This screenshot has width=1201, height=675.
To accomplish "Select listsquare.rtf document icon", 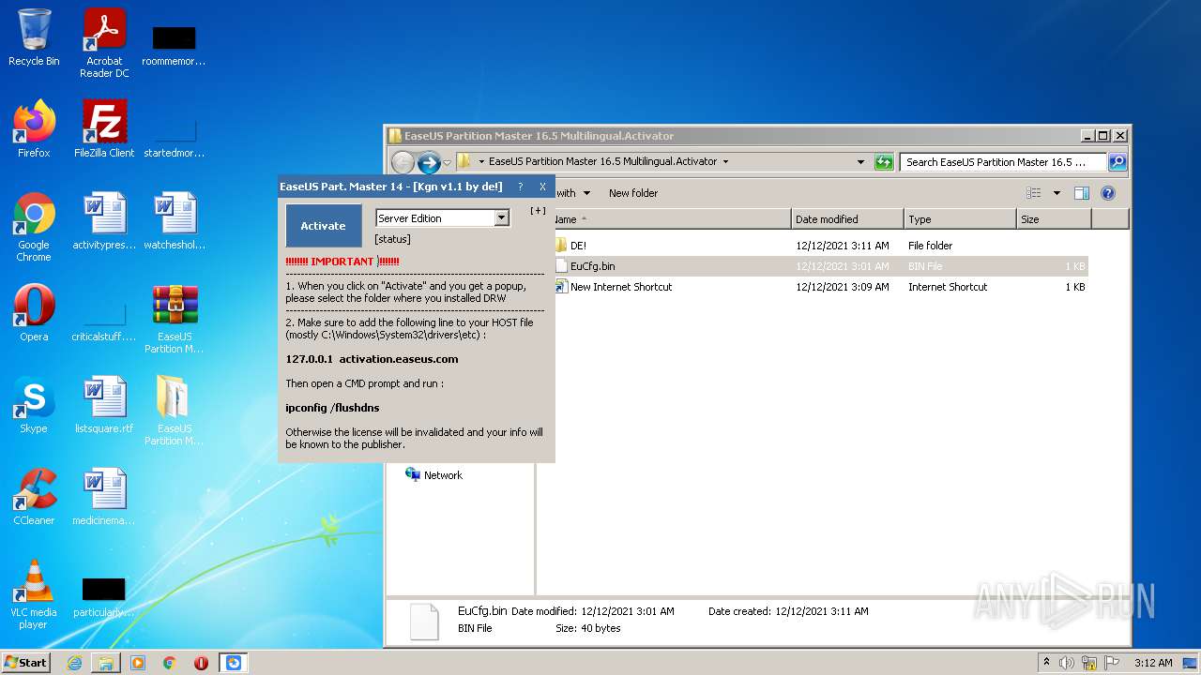I will click(104, 405).
